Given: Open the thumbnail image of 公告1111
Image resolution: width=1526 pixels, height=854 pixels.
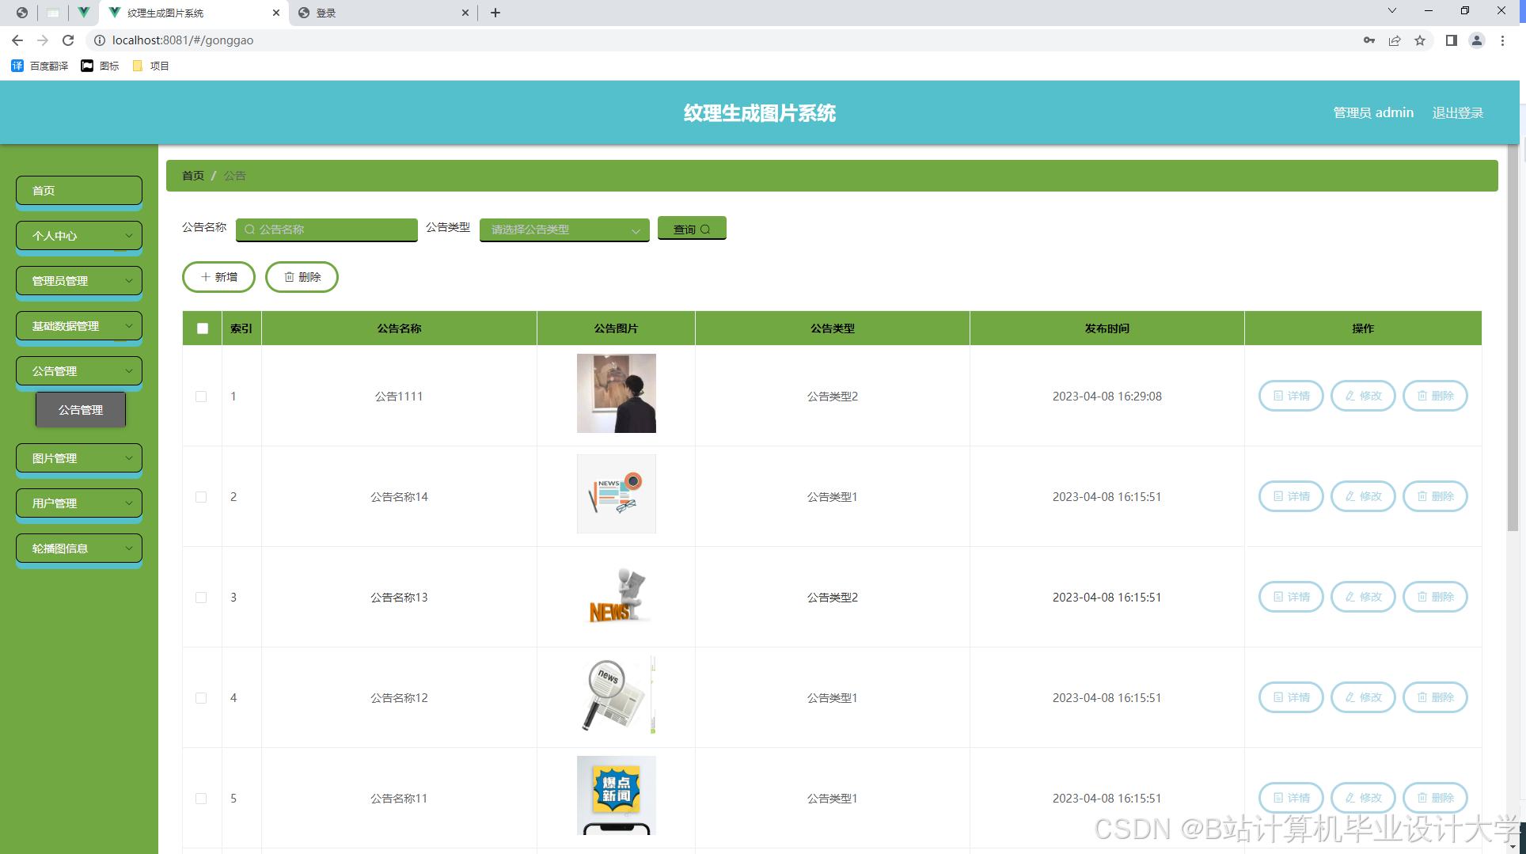Looking at the screenshot, I should click(x=617, y=393).
